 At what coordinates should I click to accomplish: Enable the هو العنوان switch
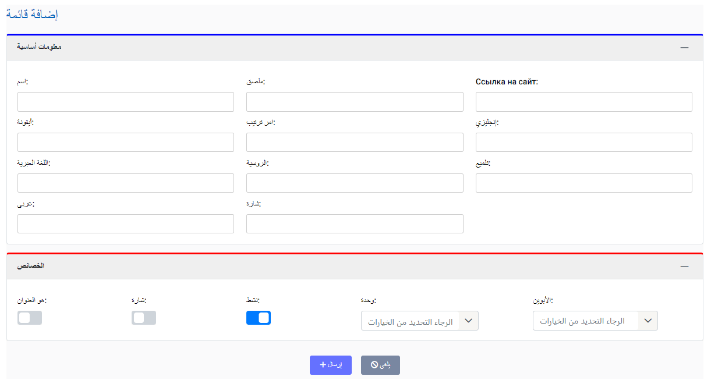(x=29, y=318)
